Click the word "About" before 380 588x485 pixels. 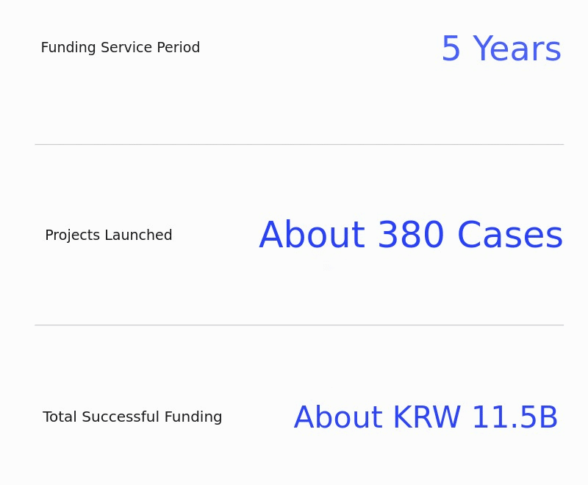click(x=312, y=236)
